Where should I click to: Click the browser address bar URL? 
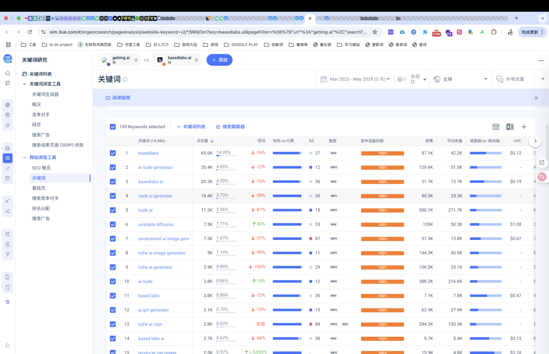[208, 32]
